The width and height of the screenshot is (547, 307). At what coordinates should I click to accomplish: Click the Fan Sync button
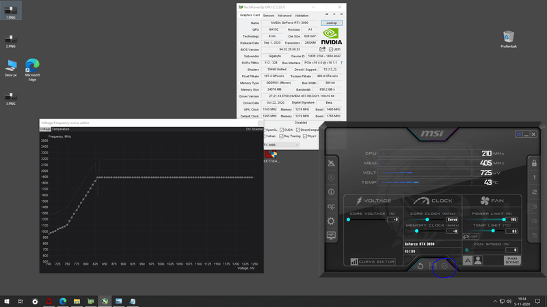tap(512, 261)
